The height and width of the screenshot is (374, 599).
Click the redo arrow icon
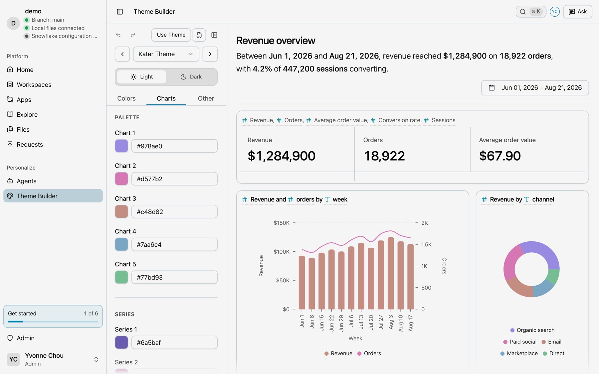pos(133,35)
